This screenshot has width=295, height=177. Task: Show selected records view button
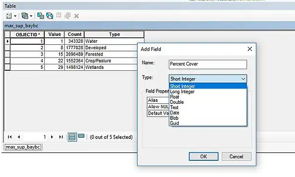81,136
